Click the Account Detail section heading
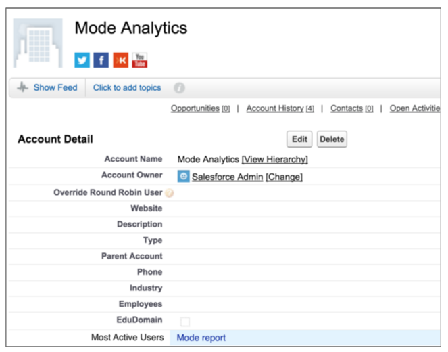Image resolution: width=448 pixels, height=352 pixels. pyautogui.click(x=55, y=139)
